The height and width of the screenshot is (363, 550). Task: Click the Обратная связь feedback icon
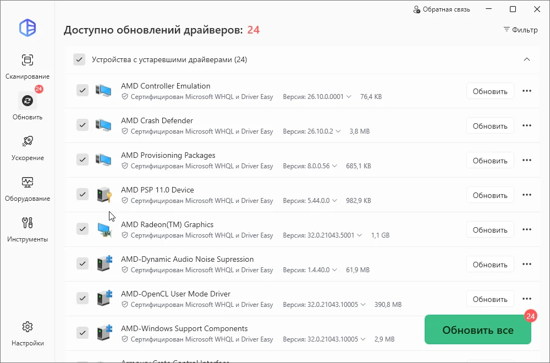click(416, 9)
